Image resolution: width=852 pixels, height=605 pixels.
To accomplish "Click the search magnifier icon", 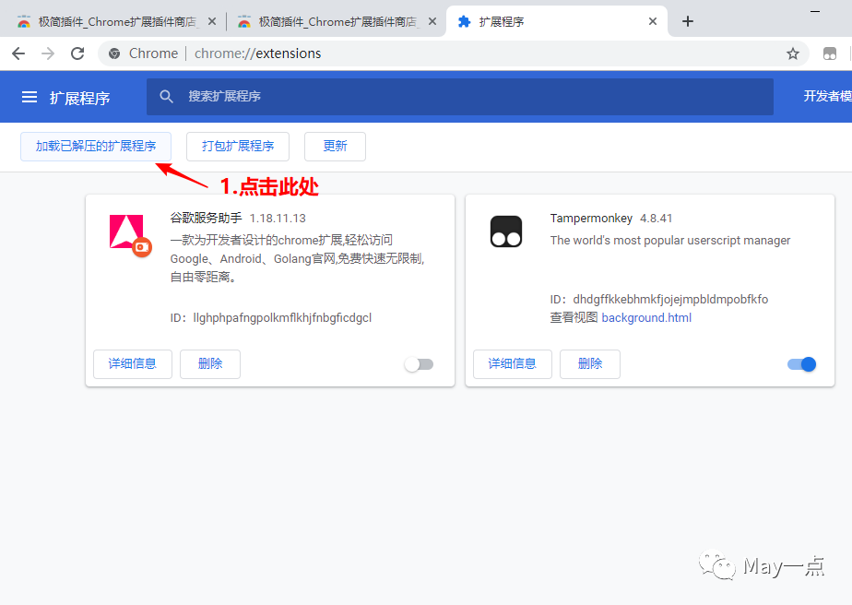I will pyautogui.click(x=166, y=97).
